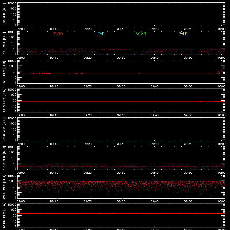Click 09:10 time label under 245 MHz panel

click(54, 29)
